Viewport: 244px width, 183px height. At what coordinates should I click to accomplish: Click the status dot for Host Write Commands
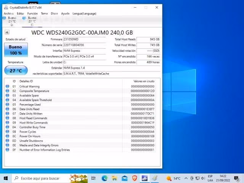[7, 122]
